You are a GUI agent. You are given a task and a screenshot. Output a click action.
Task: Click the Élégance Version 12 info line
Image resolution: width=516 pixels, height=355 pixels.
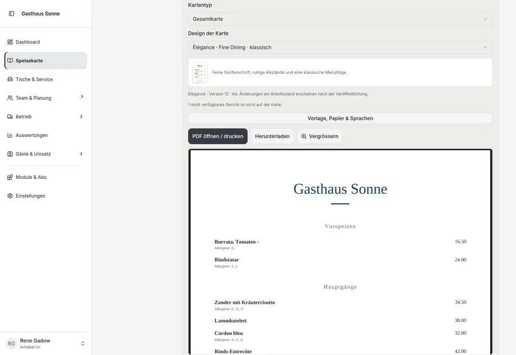click(x=278, y=94)
